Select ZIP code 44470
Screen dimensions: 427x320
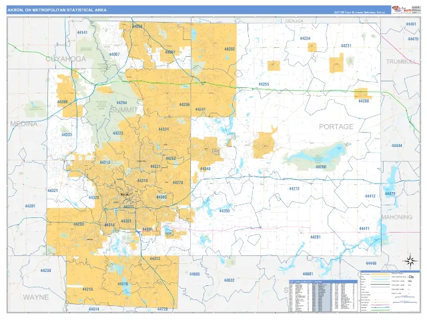[x=413, y=39]
